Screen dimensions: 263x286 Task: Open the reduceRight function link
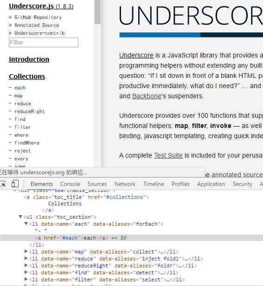coord(30,111)
